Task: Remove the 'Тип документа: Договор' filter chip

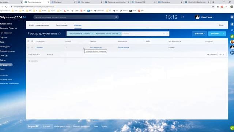Action: pos(92,34)
